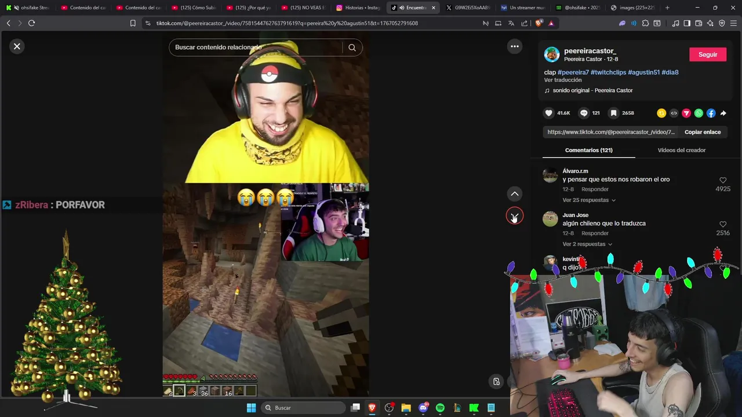Open Discord from the taskbar

point(423,408)
